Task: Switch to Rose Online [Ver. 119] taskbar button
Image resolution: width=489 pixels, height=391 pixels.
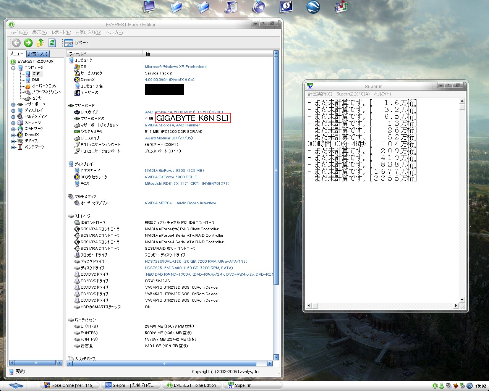Action: 70,386
